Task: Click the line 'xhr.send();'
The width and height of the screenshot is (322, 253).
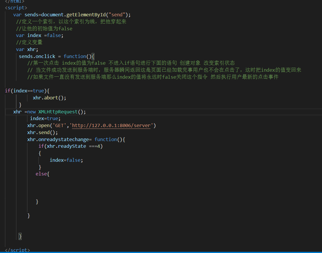Action: point(43,133)
